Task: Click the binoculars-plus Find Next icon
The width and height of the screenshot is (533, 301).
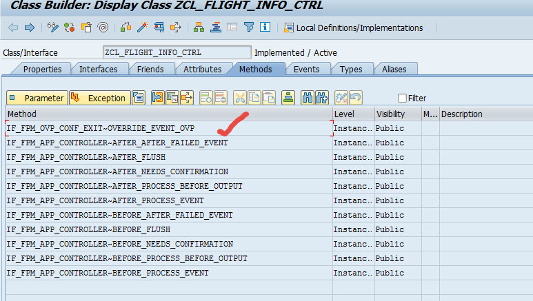Action: (322, 98)
